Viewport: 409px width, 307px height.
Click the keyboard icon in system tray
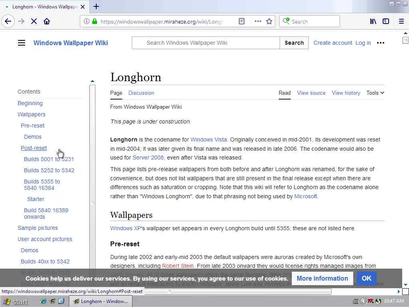355,301
